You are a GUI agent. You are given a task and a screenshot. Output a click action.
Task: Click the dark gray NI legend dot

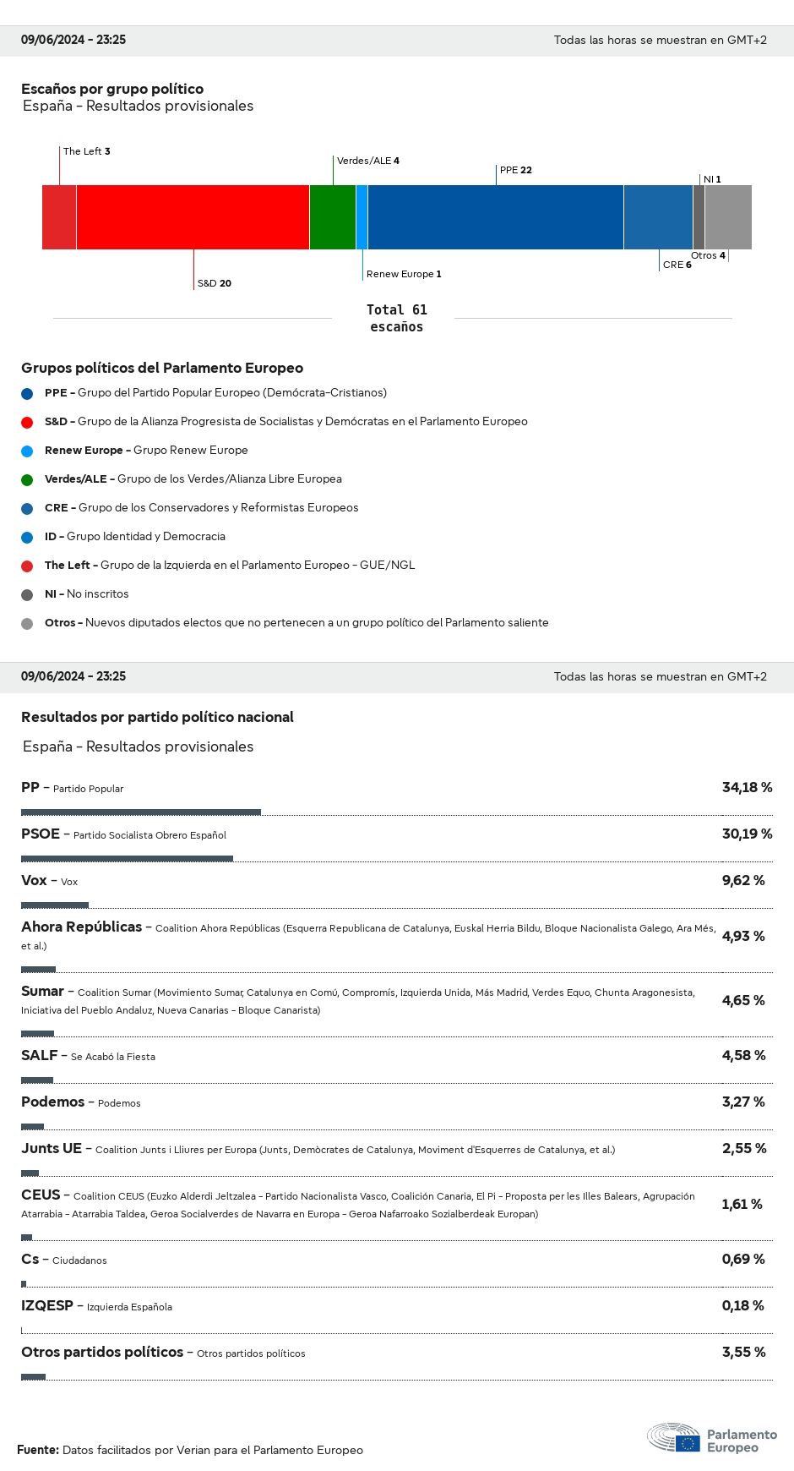[27, 594]
